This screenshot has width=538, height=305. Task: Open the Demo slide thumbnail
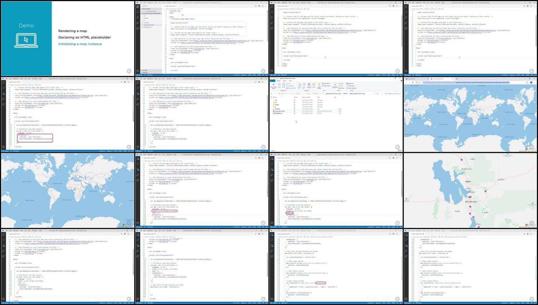[x=67, y=38]
